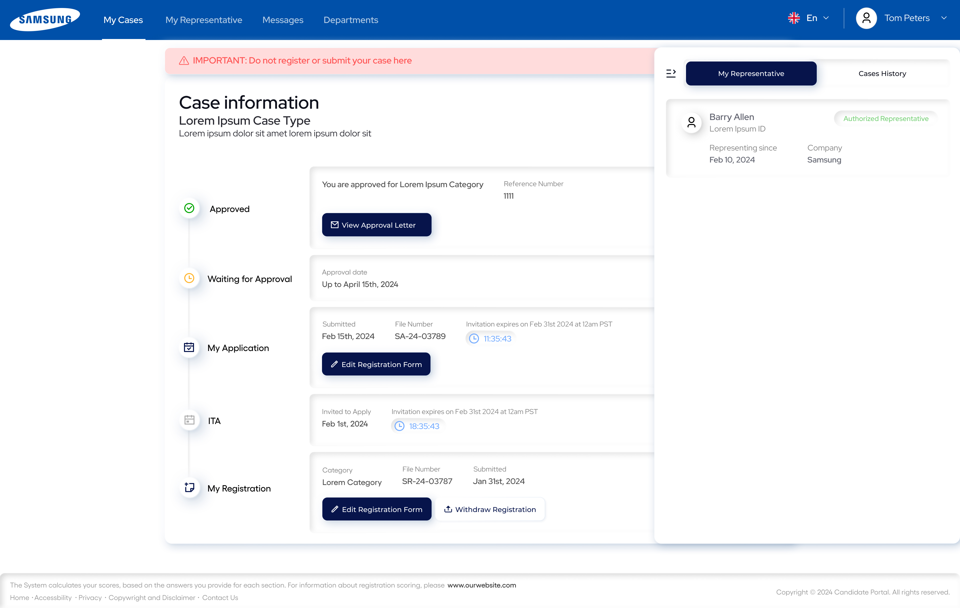Viewport: 960px width, 608px height.
Task: Click the 11:35:43 countdown timer badge
Action: [x=490, y=338]
